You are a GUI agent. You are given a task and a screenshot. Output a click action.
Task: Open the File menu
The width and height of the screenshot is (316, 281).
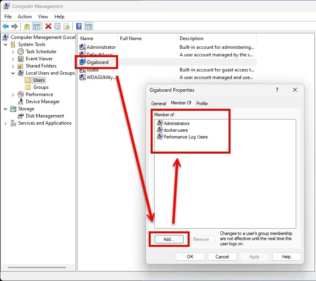[8, 17]
